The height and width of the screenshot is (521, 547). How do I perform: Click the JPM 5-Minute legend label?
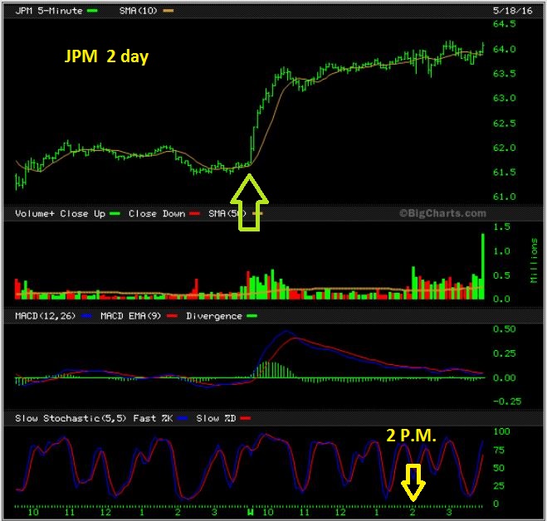[x=49, y=11]
